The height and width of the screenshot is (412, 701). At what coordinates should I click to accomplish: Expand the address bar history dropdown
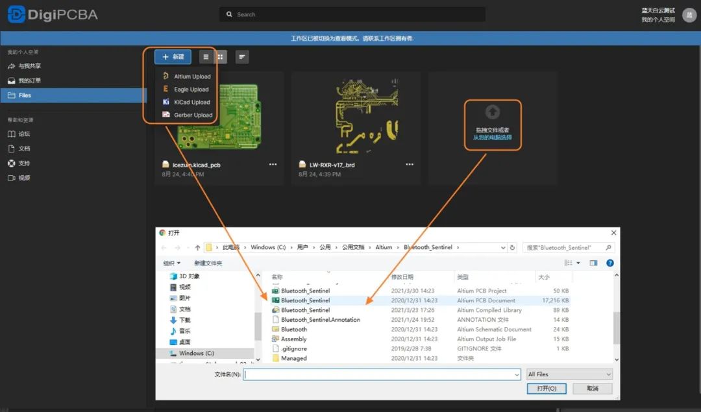[x=503, y=248]
